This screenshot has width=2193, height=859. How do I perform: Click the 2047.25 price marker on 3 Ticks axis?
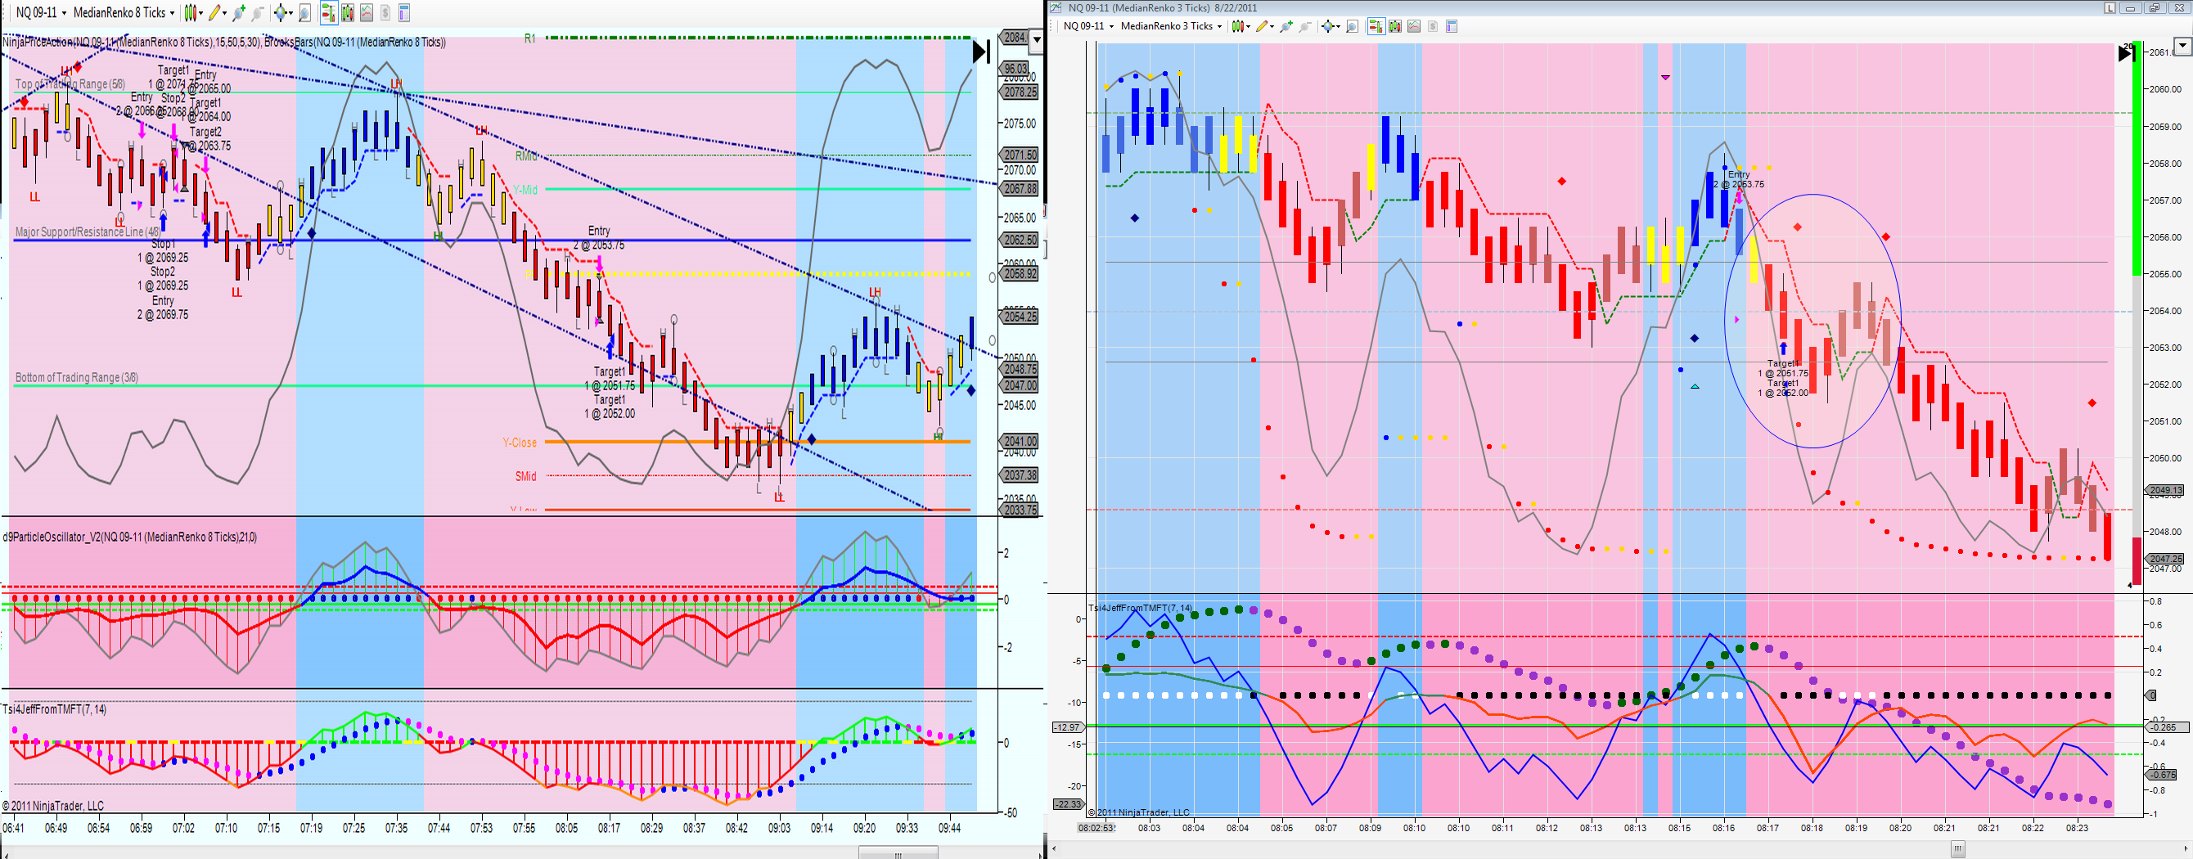[x=2165, y=560]
